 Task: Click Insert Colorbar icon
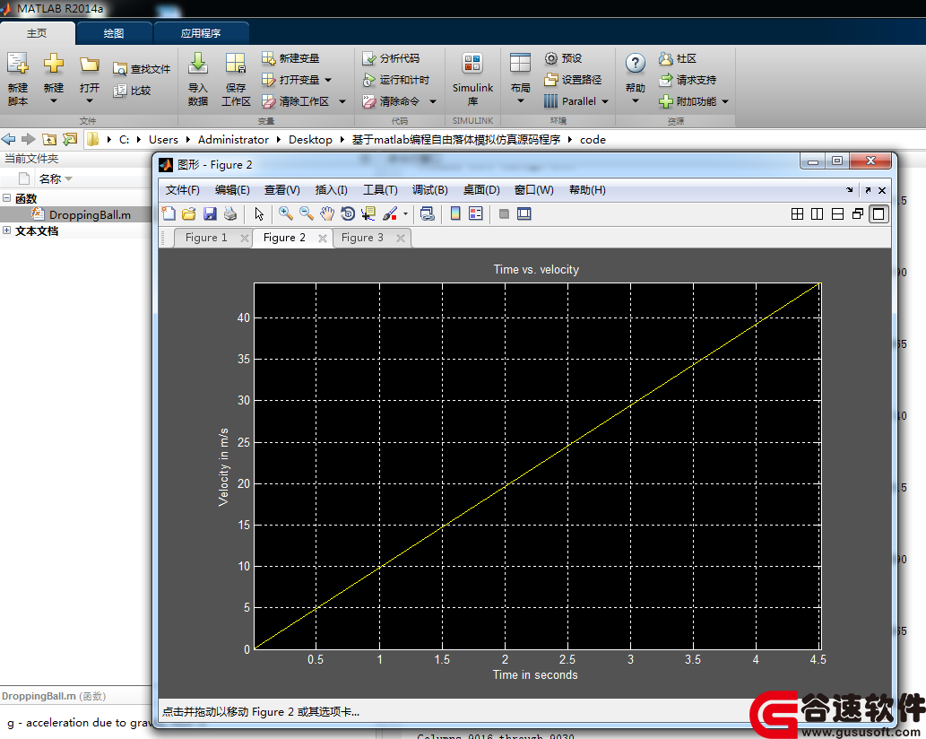click(455, 213)
